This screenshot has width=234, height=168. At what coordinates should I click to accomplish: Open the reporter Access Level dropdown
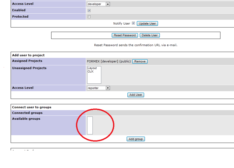click(x=98, y=88)
